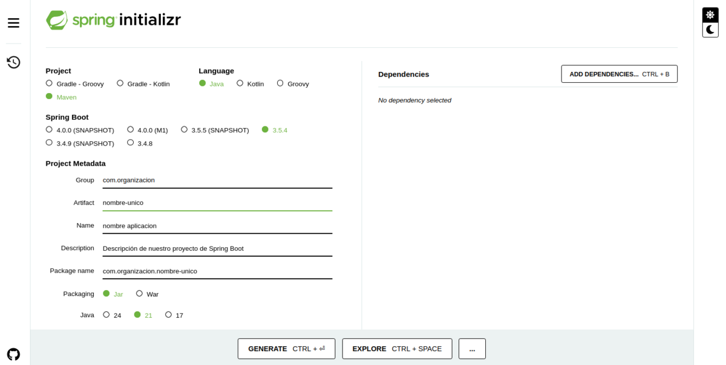
Task: Switch to dark theme moon icon
Action: tap(710, 30)
